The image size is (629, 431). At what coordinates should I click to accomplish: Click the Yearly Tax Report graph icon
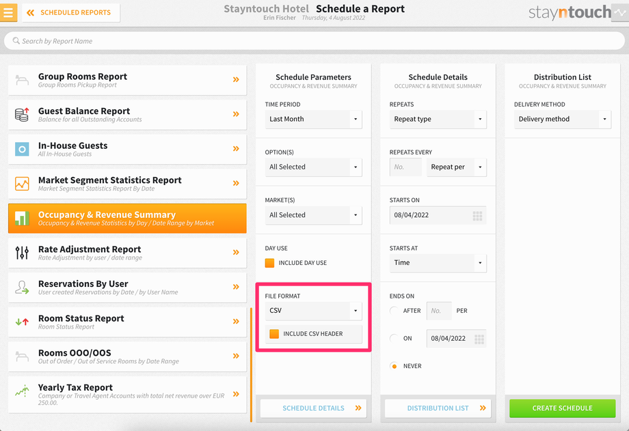pos(22,391)
